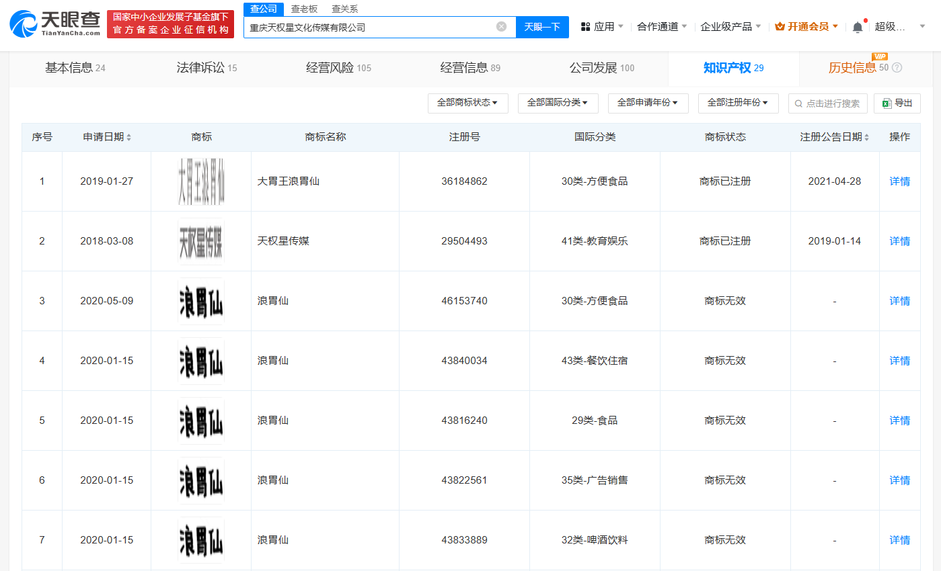
Task: Select the 查老板 search tab
Action: tap(304, 9)
